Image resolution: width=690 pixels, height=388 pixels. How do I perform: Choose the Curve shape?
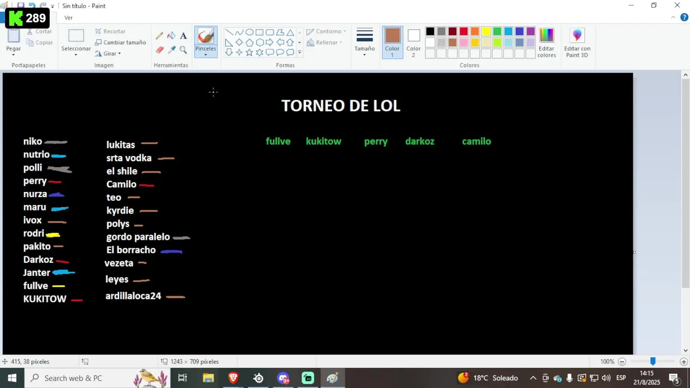click(239, 32)
